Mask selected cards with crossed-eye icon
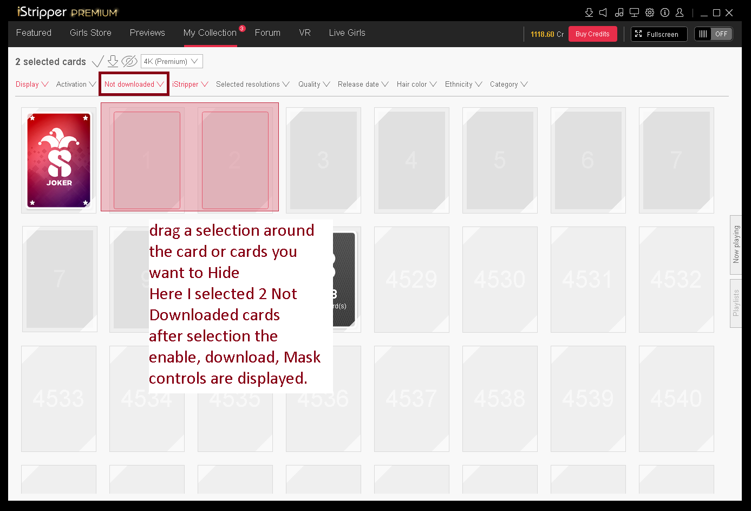The image size is (751, 511). [x=129, y=61]
